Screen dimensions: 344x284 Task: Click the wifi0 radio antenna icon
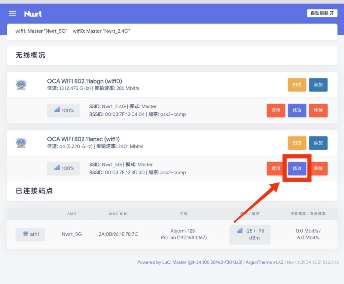point(21,84)
